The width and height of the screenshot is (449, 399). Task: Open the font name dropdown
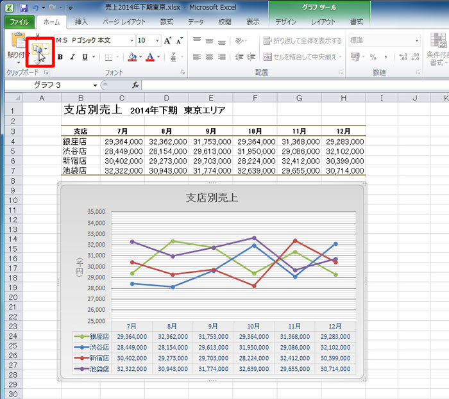point(131,40)
